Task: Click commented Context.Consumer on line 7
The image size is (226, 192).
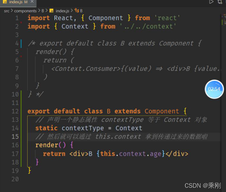Action: [86, 69]
